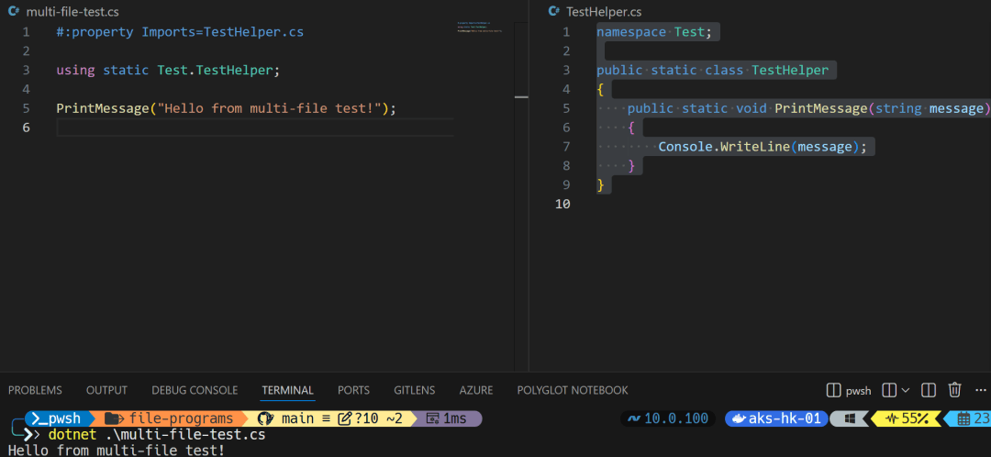Screen dimensions: 991x457
Task: Click the C# file icon beside TestHelper.cs
Action: pyautogui.click(x=553, y=11)
